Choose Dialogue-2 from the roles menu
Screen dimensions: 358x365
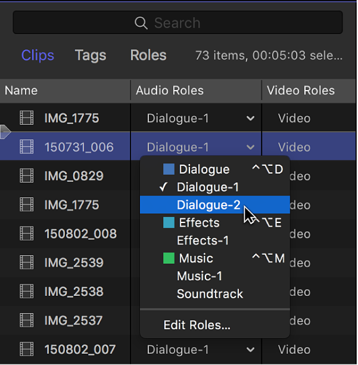pyautogui.click(x=208, y=205)
